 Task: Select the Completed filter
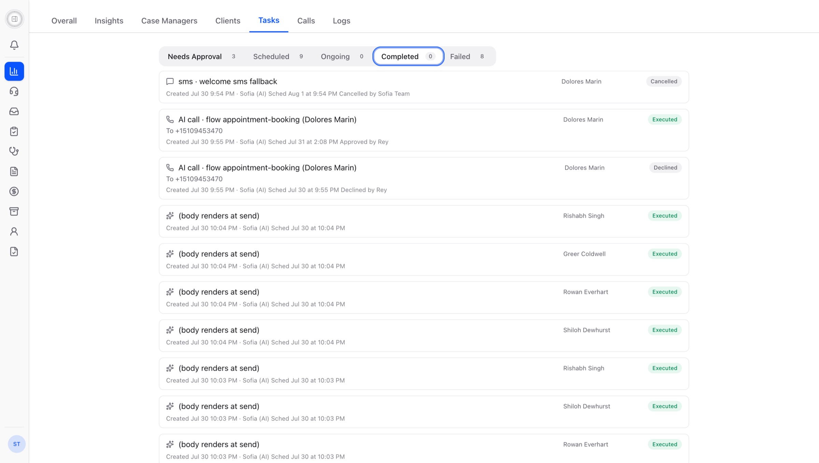[x=408, y=57]
